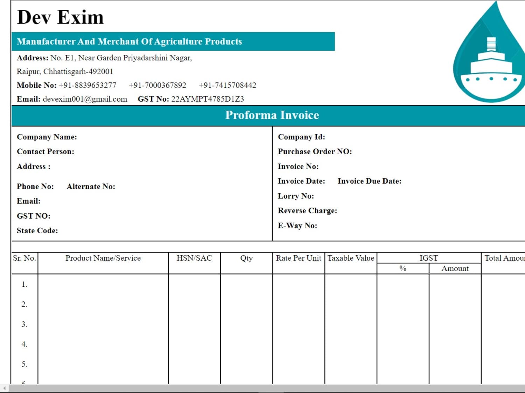Click the Reverse Charge label
Image resolution: width=525 pixels, height=393 pixels.
[307, 211]
